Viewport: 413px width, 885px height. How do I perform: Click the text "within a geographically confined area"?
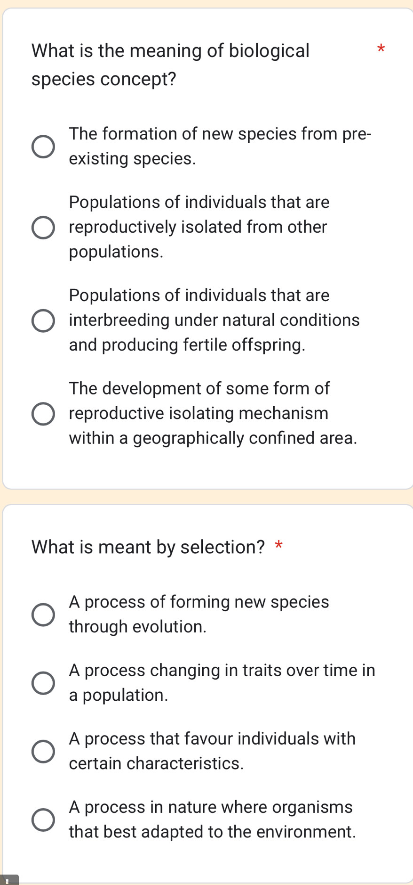pos(213,438)
